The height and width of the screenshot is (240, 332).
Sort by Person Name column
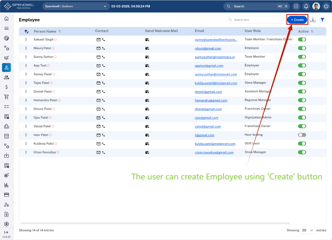click(60, 31)
